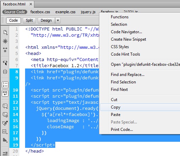
Task: Open the Open Documents list icon
Action: 5,33
